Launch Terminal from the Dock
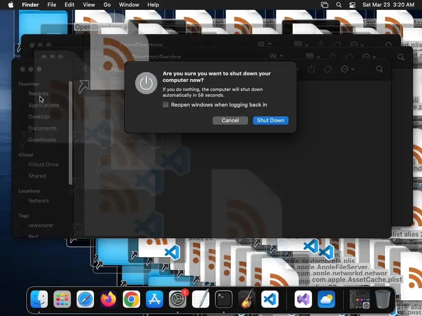This screenshot has width=422, height=316. [224, 299]
